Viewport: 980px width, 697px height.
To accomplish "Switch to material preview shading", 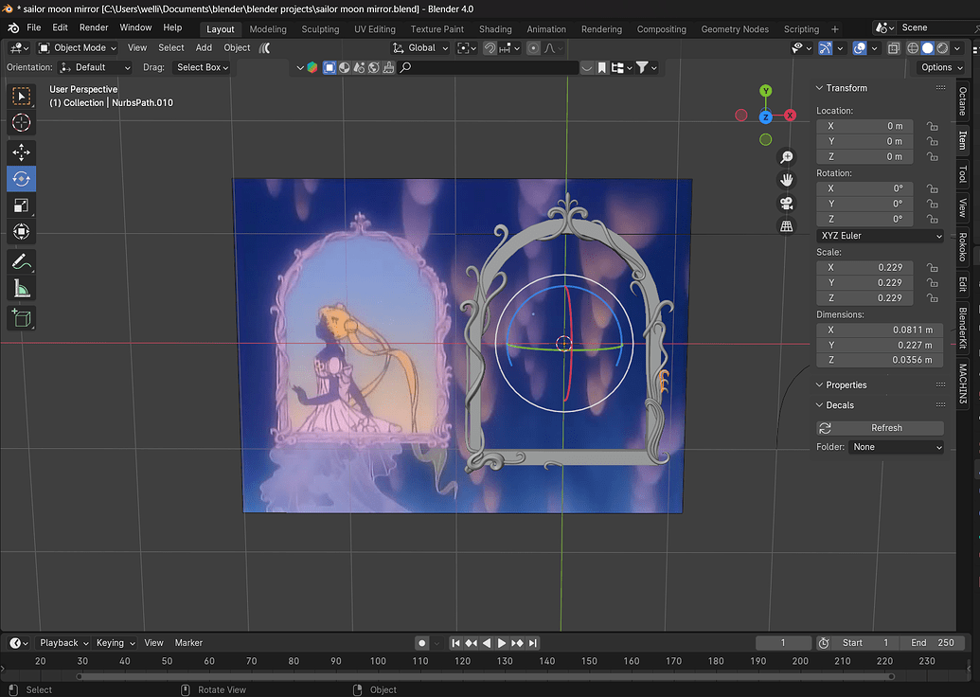I will click(942, 48).
